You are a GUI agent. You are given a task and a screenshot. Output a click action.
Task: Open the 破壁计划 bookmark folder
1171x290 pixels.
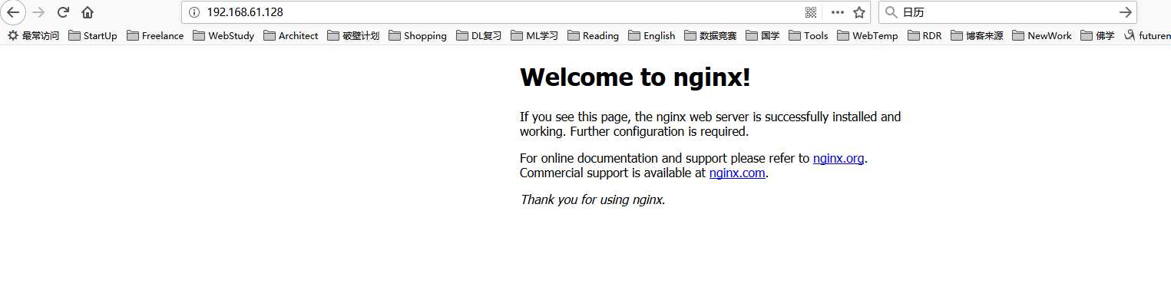point(353,35)
